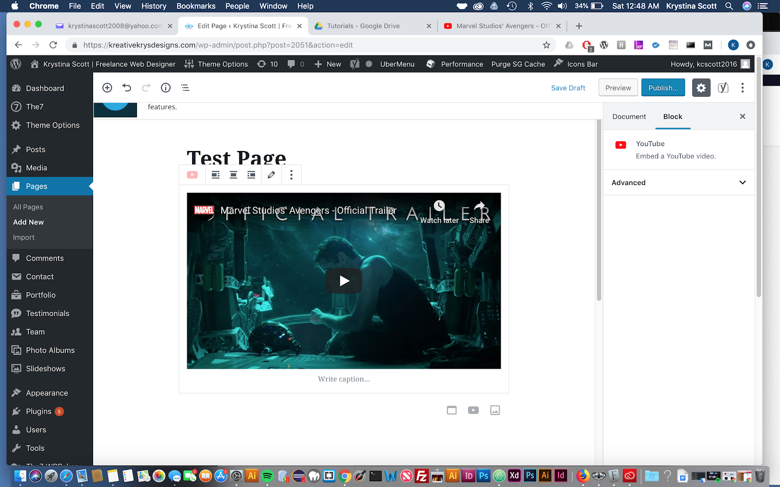
Task: Click the Publish button
Action: pos(663,88)
